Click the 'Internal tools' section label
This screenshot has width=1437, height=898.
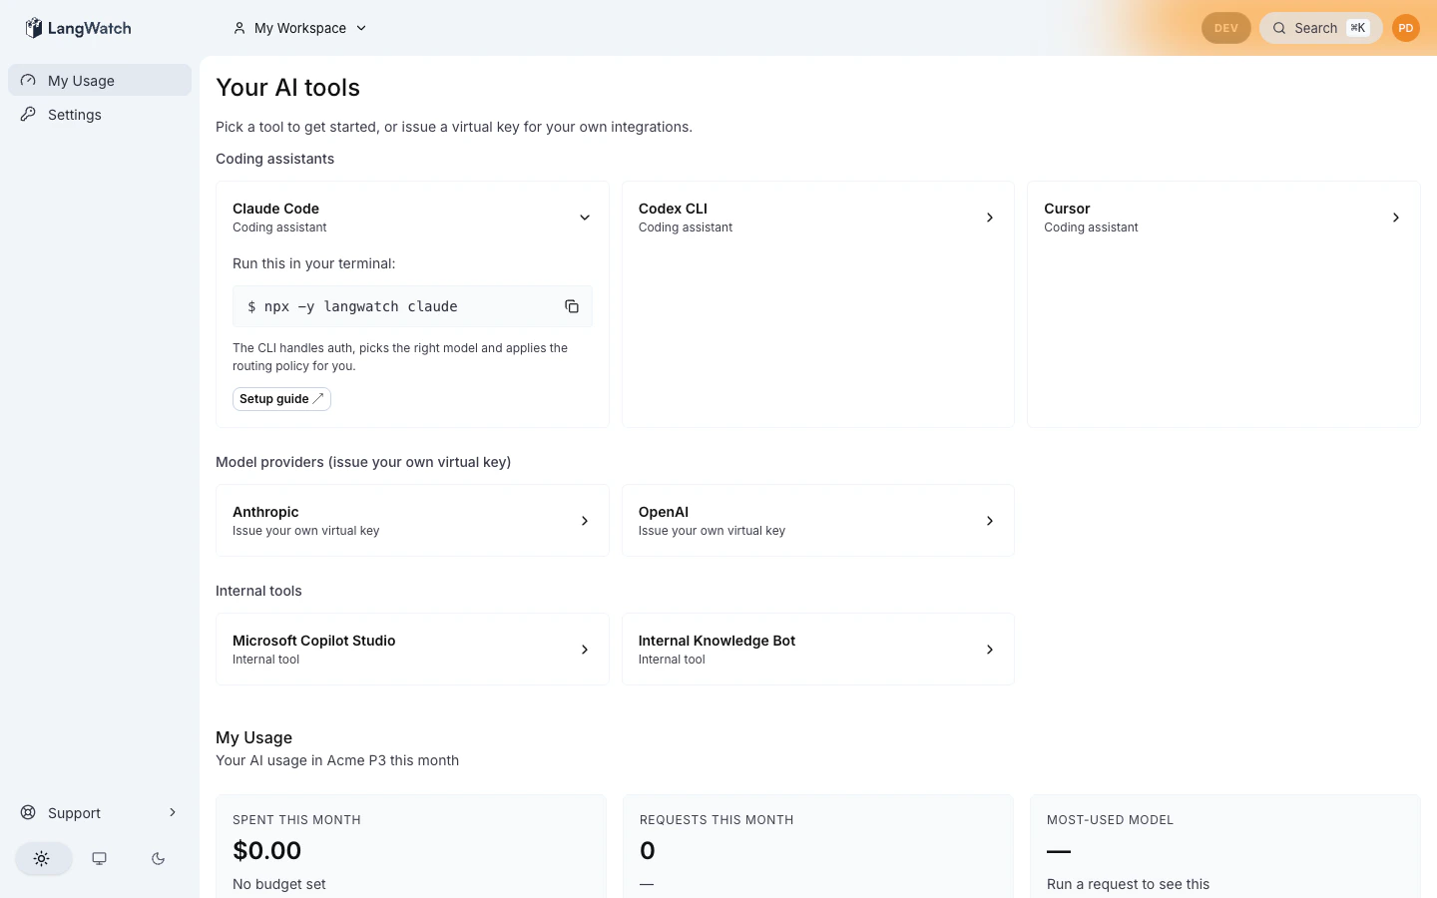coord(258,591)
